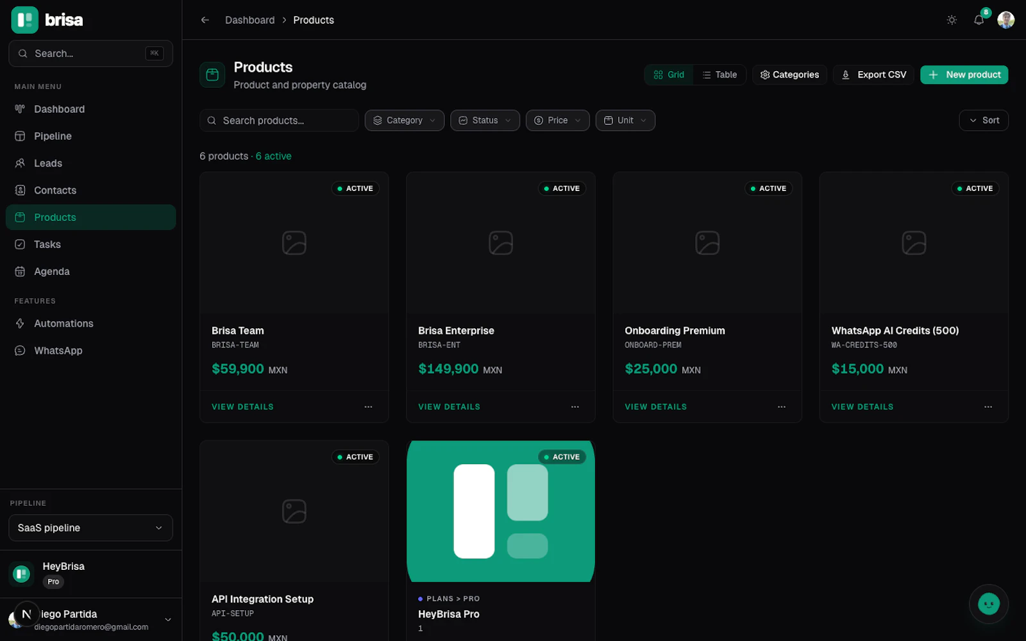Open Tasks in the sidebar
The image size is (1026, 641).
90,244
